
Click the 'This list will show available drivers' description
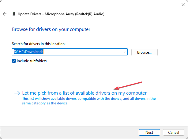[89, 101]
